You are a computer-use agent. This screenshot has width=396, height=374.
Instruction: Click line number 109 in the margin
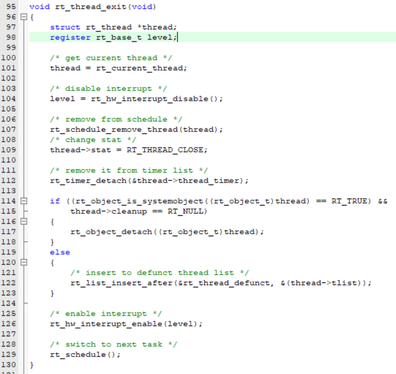click(9, 150)
